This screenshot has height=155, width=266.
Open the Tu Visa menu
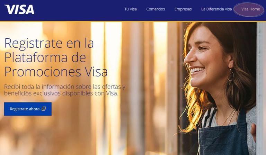(x=131, y=9)
